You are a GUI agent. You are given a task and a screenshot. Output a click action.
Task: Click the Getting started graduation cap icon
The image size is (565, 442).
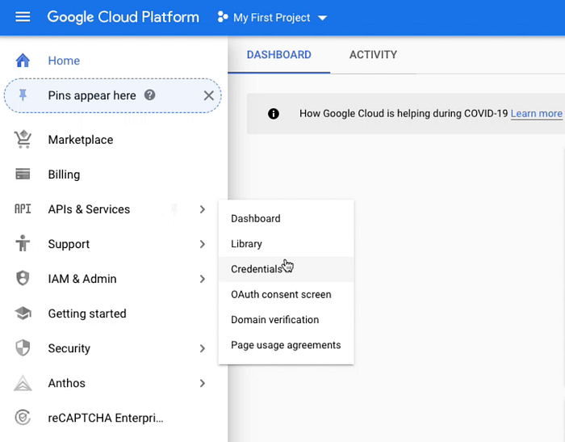pyautogui.click(x=23, y=314)
